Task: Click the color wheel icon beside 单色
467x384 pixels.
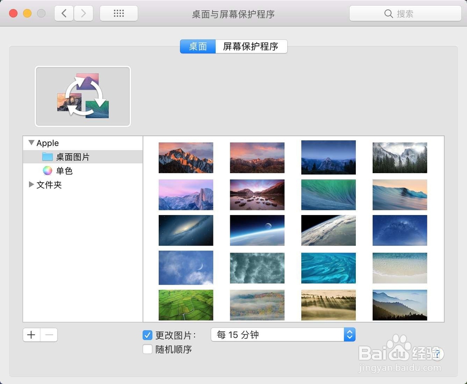Action: pos(47,171)
